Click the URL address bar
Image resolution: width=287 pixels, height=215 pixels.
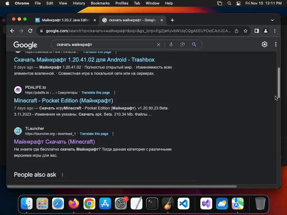[x=138, y=31]
